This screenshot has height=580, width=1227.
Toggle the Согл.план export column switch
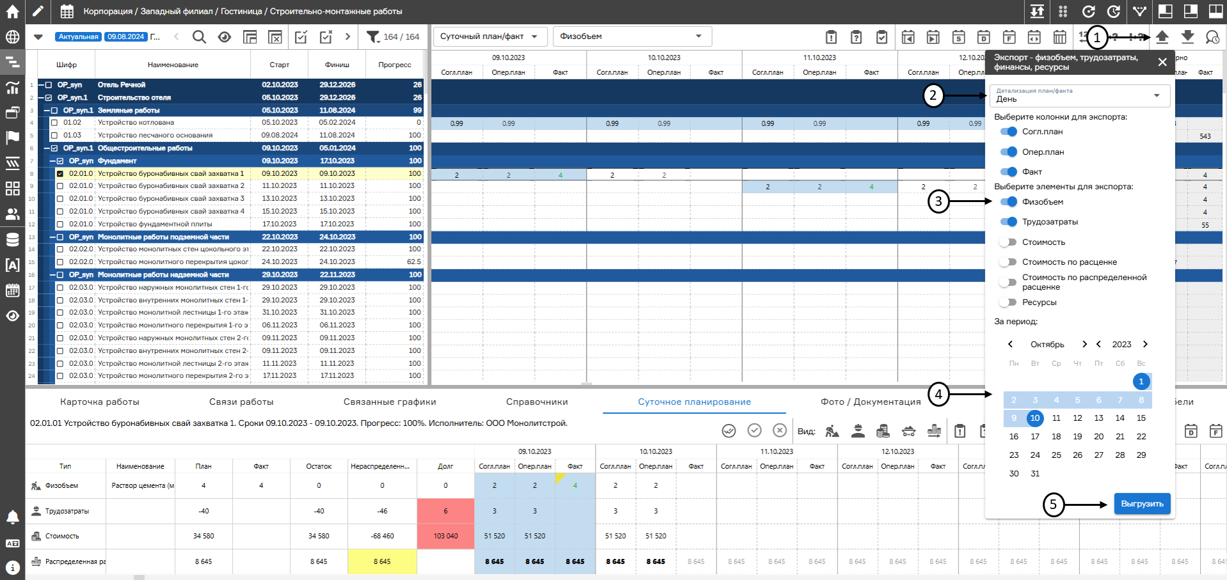coord(1009,132)
